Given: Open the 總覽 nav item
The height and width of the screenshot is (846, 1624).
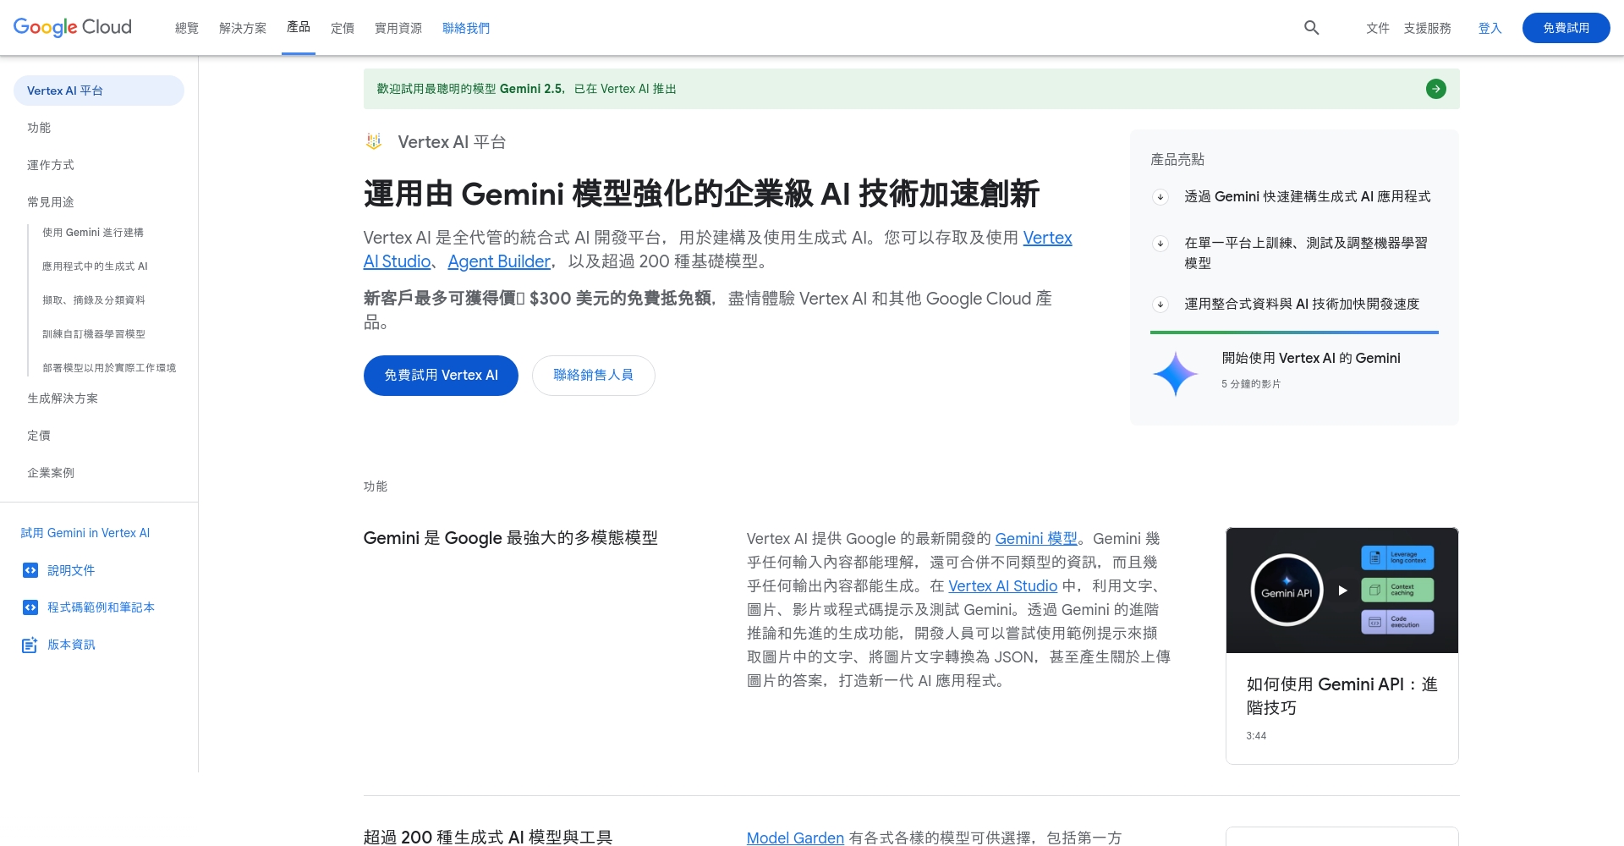Looking at the screenshot, I should (187, 28).
